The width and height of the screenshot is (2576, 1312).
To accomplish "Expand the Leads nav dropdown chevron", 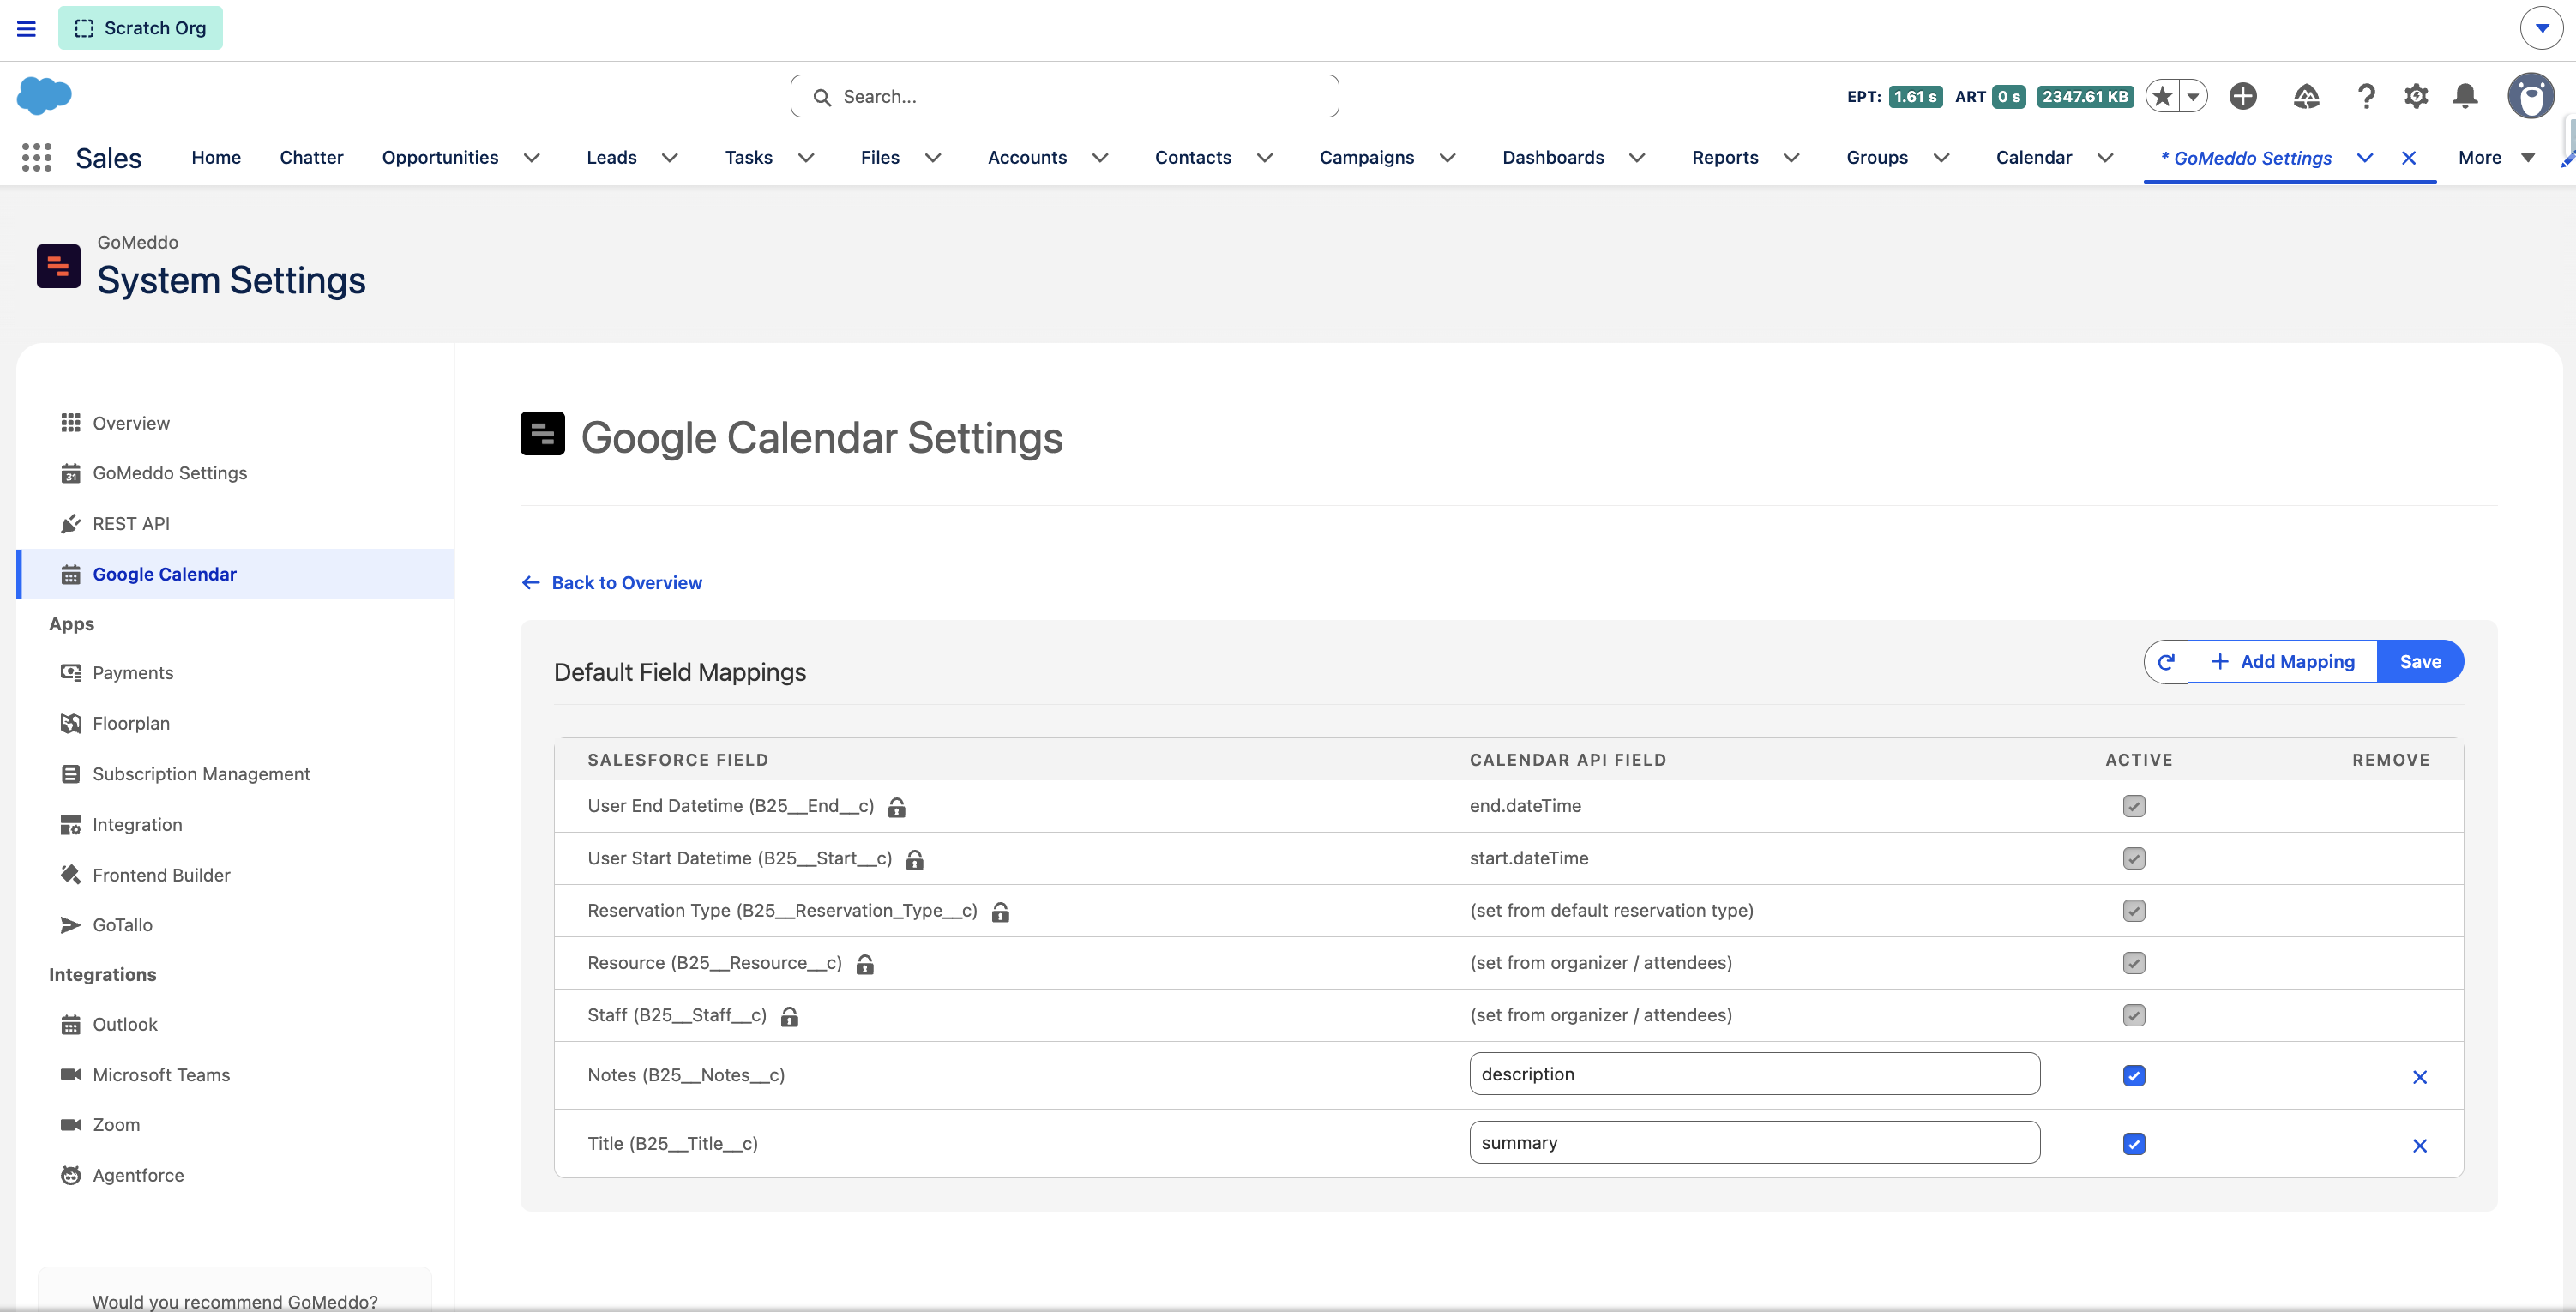I will click(x=670, y=158).
